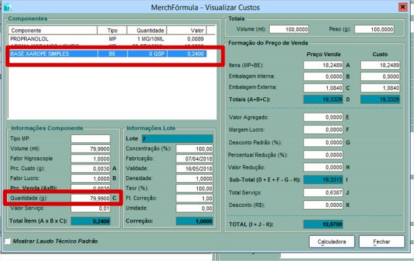Viewport: 414px width, 261px height.
Task: Open the Calculadora button
Action: [332, 241]
